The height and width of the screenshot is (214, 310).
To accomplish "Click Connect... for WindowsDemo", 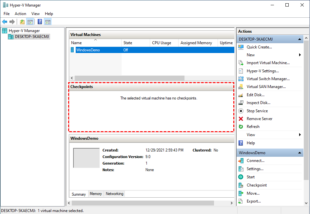I will 255,161.
